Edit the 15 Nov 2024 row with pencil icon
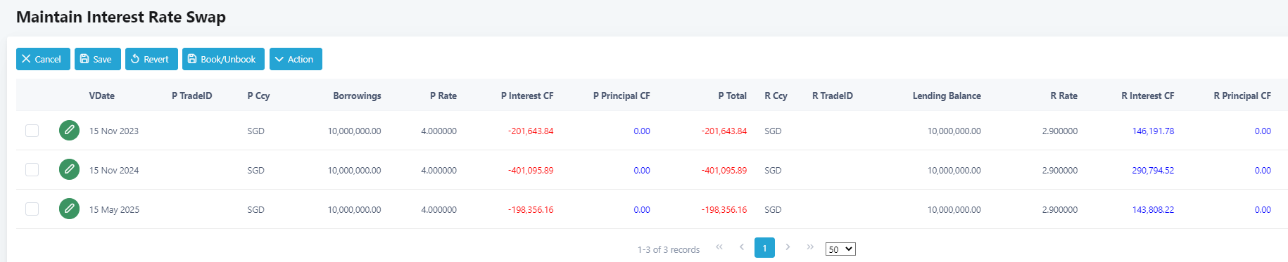This screenshot has height=262, width=1288. click(69, 169)
